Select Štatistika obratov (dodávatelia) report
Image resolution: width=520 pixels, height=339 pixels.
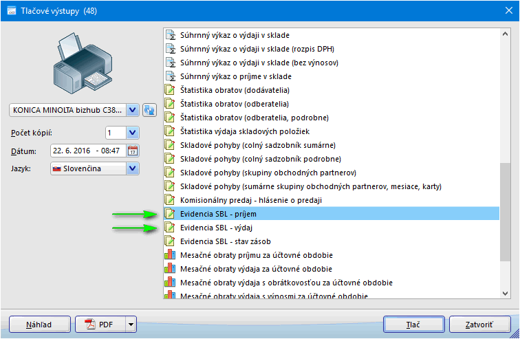pyautogui.click(x=234, y=90)
